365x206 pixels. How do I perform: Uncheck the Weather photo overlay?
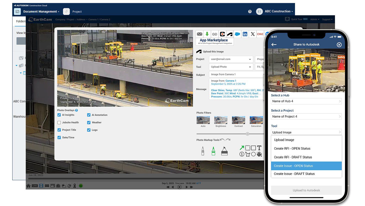click(x=89, y=122)
